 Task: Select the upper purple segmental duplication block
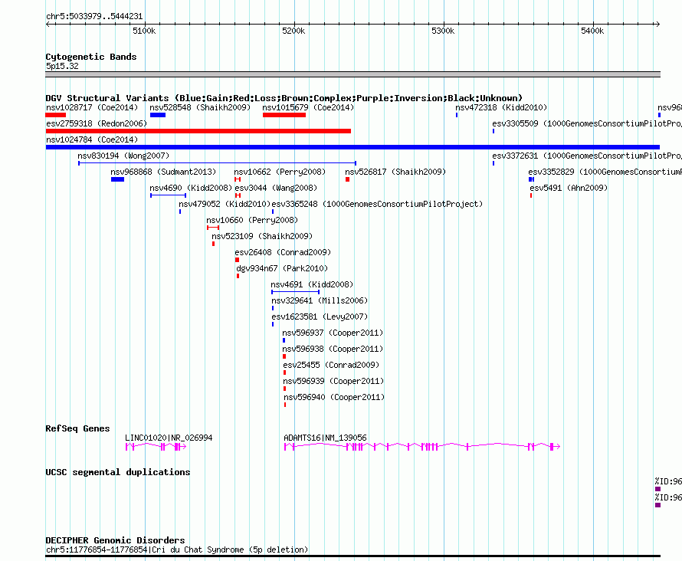pos(657,489)
